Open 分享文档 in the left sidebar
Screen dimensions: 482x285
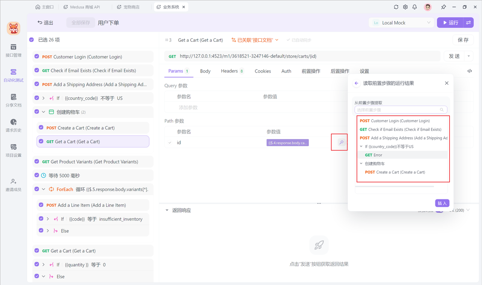pyautogui.click(x=13, y=101)
